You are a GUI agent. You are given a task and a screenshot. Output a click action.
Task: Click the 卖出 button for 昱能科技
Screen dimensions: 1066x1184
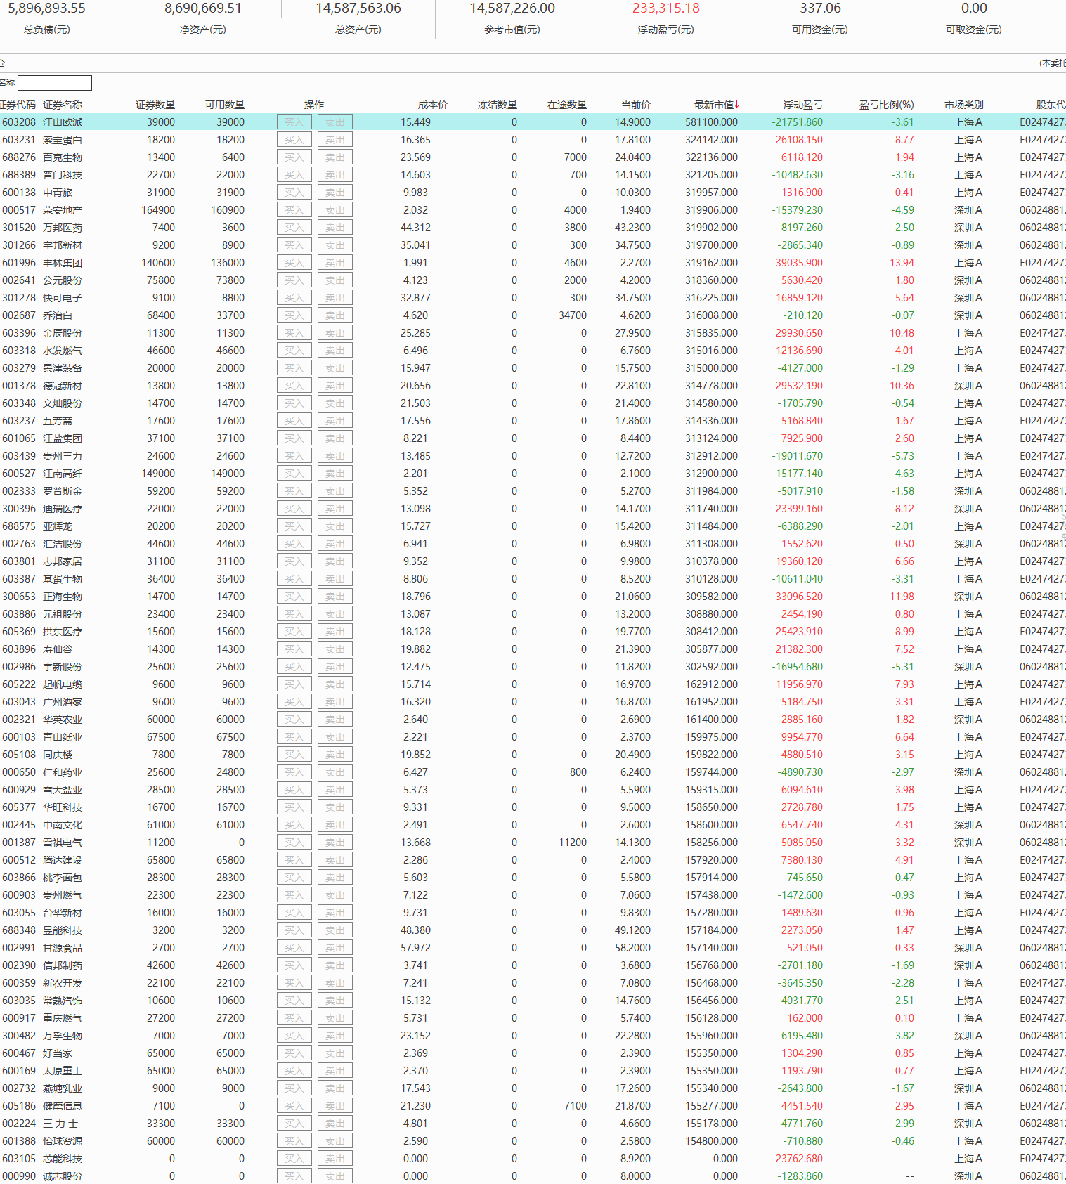[335, 930]
